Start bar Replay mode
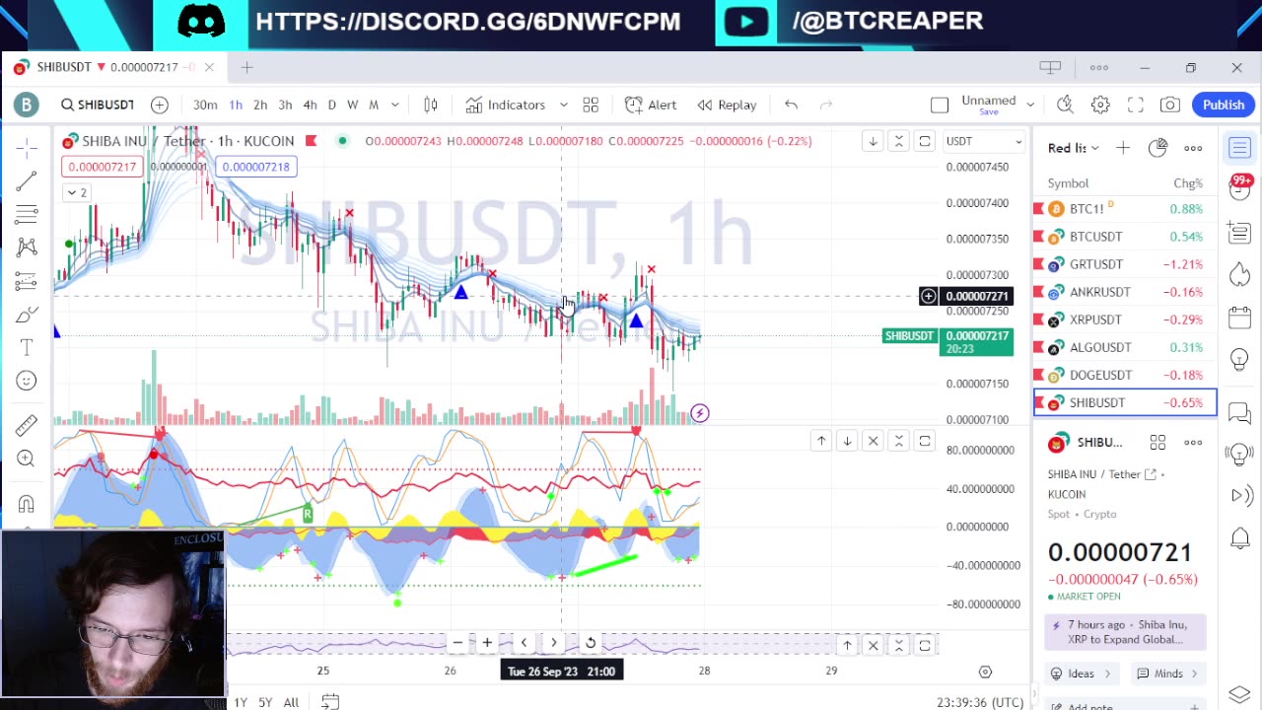The image size is (1262, 710). click(727, 105)
